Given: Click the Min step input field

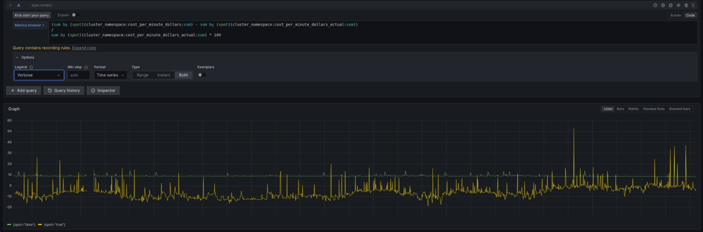Looking at the screenshot, I should (x=78, y=75).
